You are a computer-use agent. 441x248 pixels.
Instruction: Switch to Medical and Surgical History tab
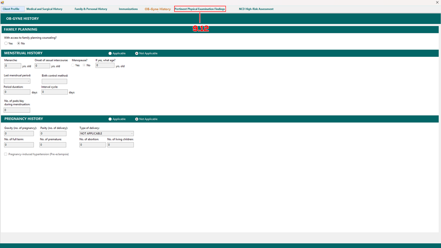[x=44, y=9]
